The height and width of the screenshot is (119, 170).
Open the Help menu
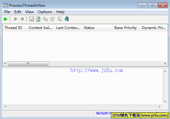(x=60, y=12)
